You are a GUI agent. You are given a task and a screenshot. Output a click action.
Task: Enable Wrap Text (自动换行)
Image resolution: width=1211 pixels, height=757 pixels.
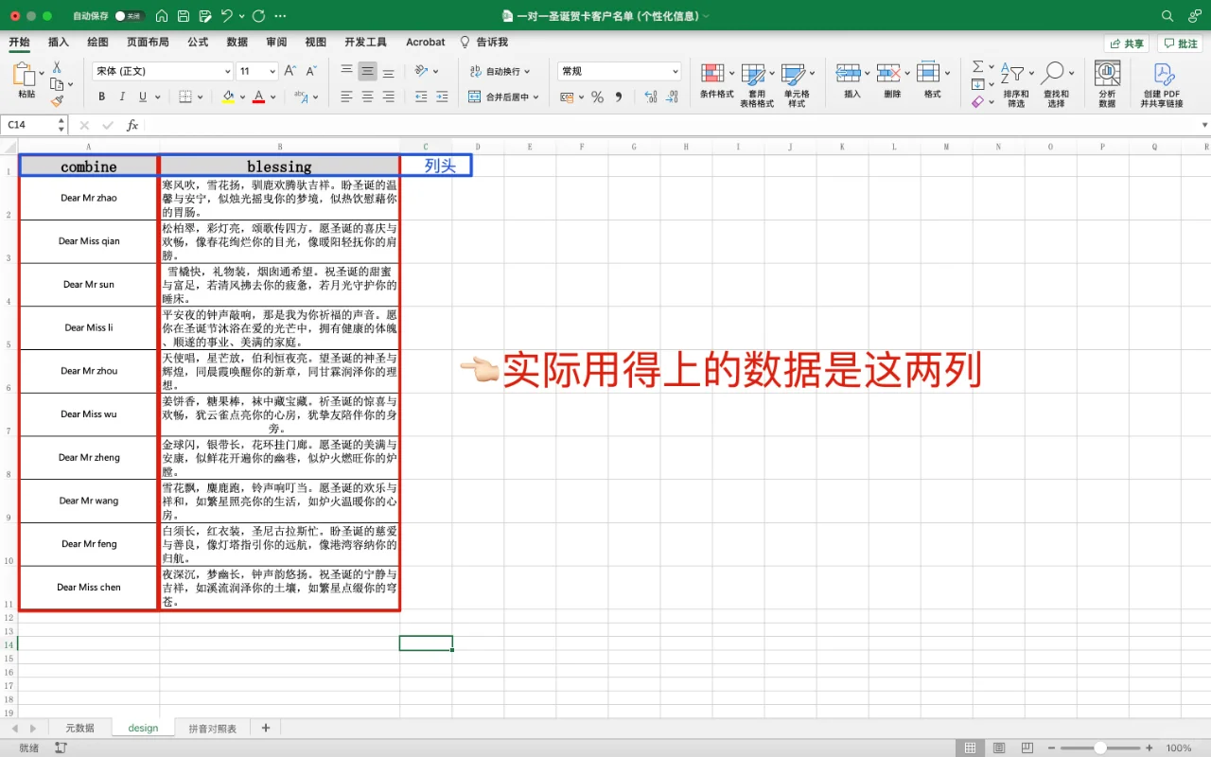(x=499, y=70)
